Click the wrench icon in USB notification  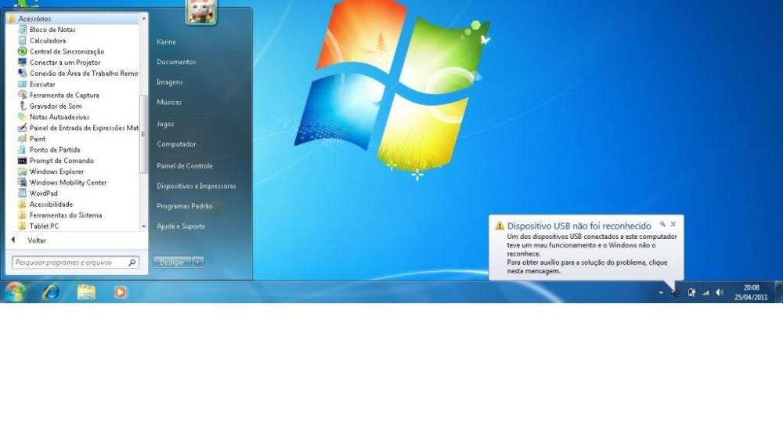[x=662, y=224]
